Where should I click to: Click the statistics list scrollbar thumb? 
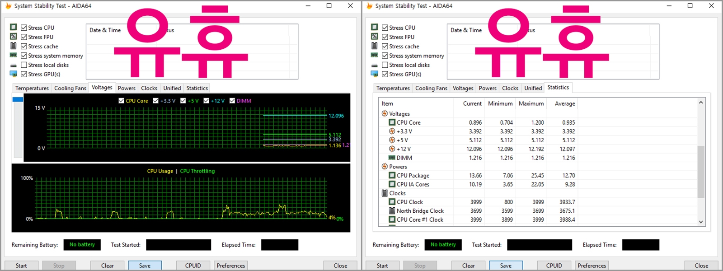coord(701,172)
